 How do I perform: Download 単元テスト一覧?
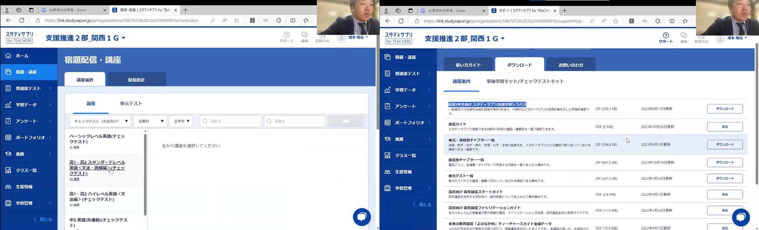pyautogui.click(x=725, y=178)
